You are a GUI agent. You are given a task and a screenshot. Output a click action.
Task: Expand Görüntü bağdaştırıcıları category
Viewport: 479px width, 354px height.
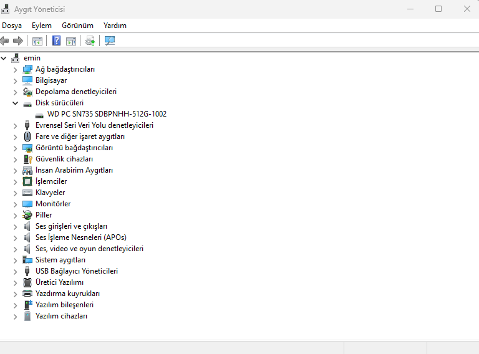coord(15,148)
